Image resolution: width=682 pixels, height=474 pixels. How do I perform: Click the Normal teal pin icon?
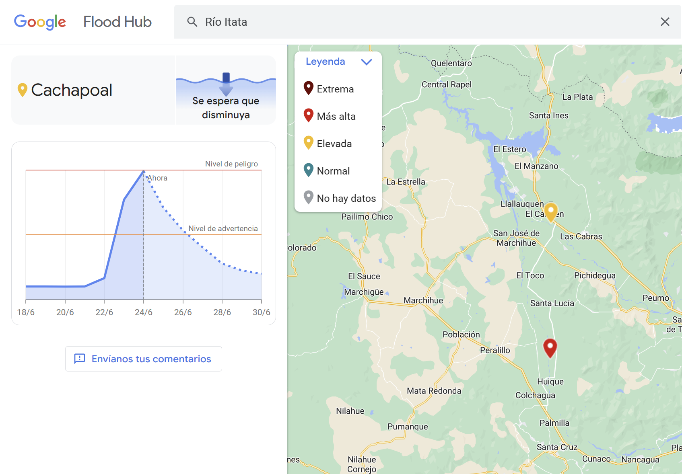pyautogui.click(x=308, y=170)
